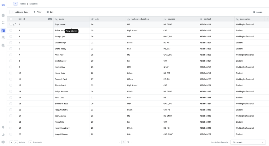Click the sort icon in the toolbar
Viewport: 269px width, 146px height.
[48, 12]
